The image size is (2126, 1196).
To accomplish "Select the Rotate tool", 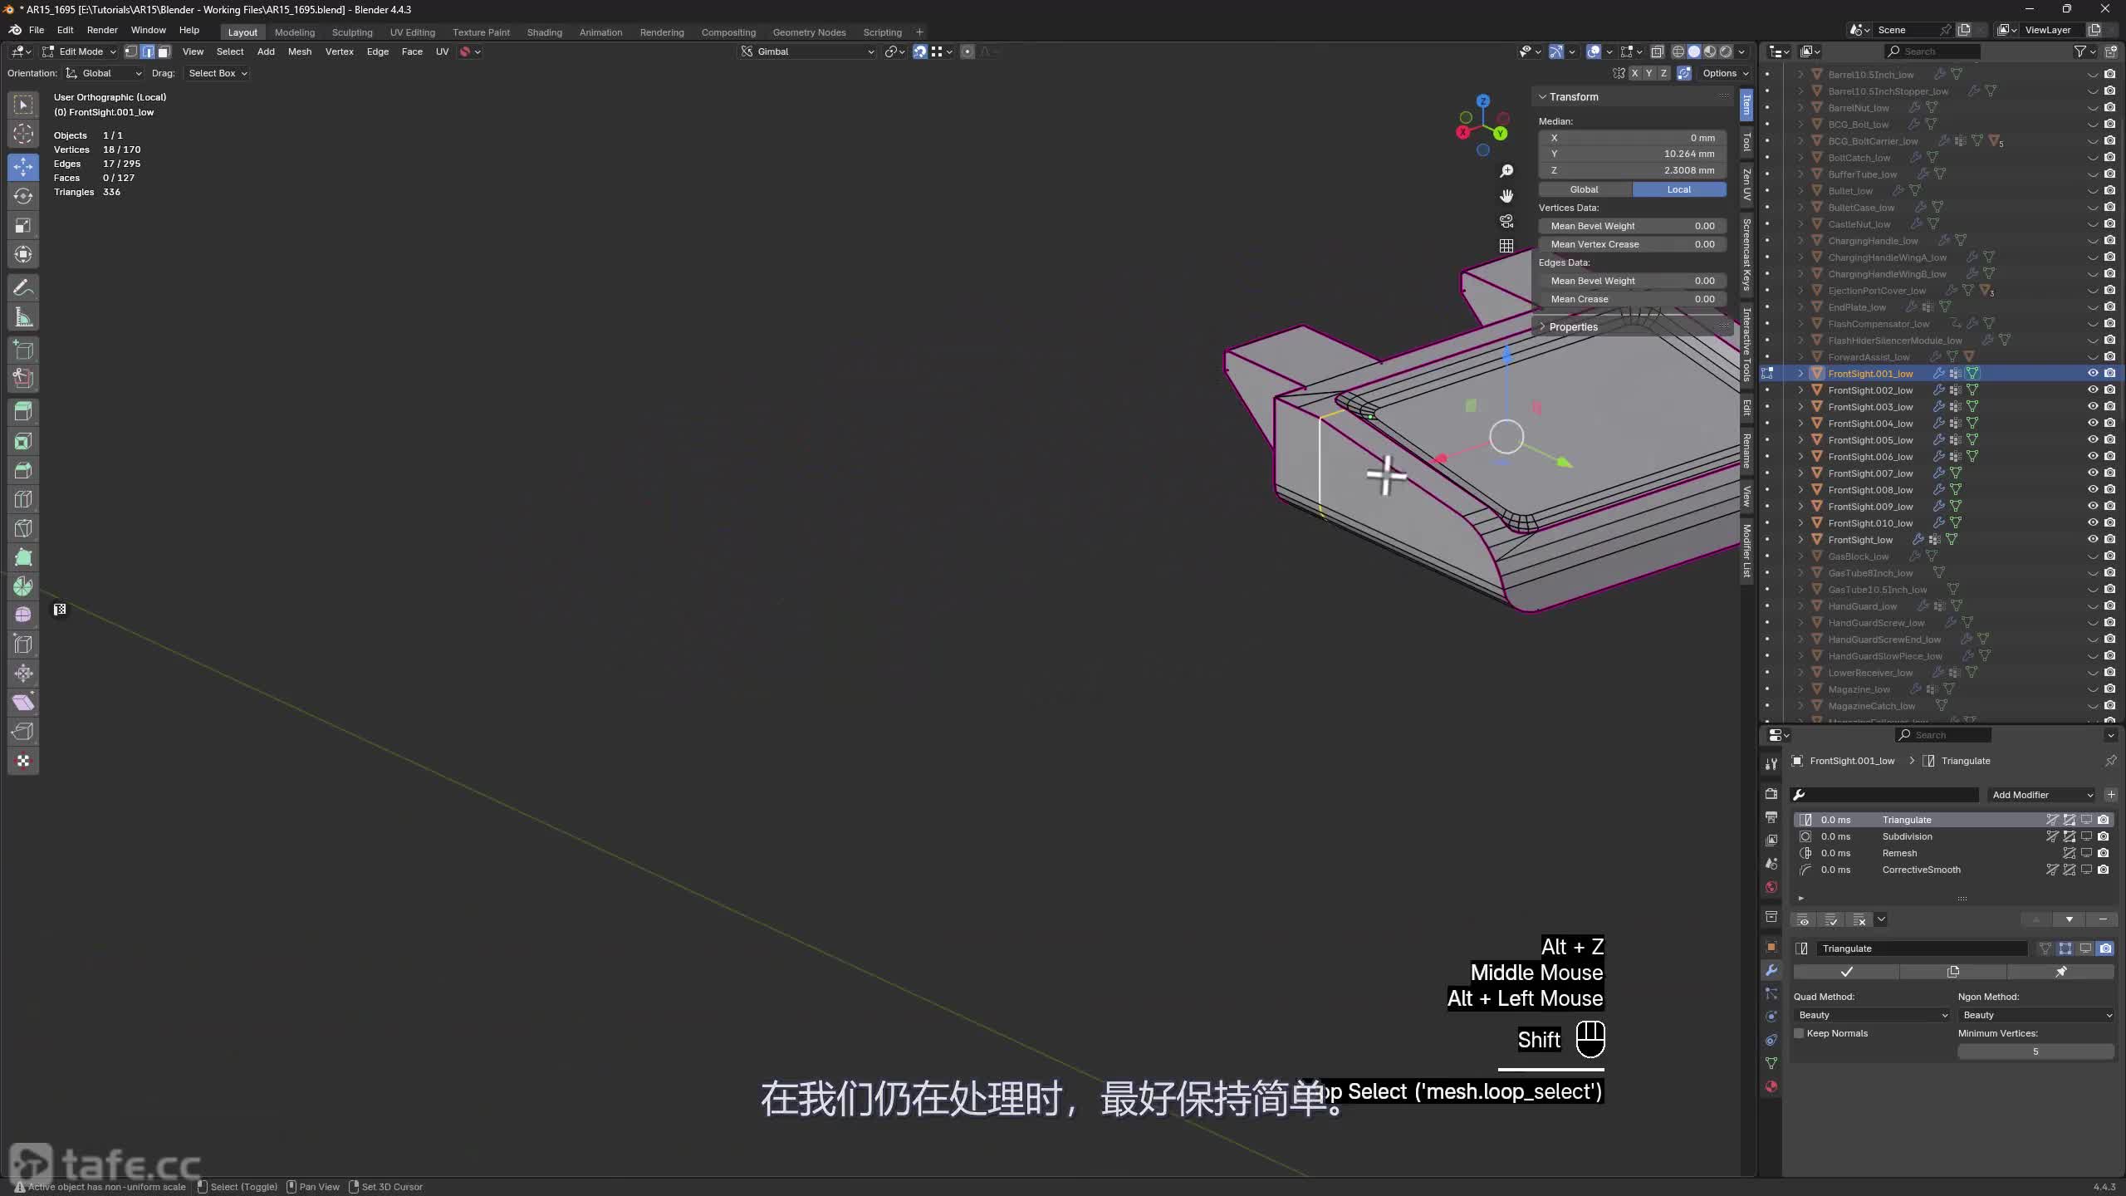I will [x=23, y=196].
